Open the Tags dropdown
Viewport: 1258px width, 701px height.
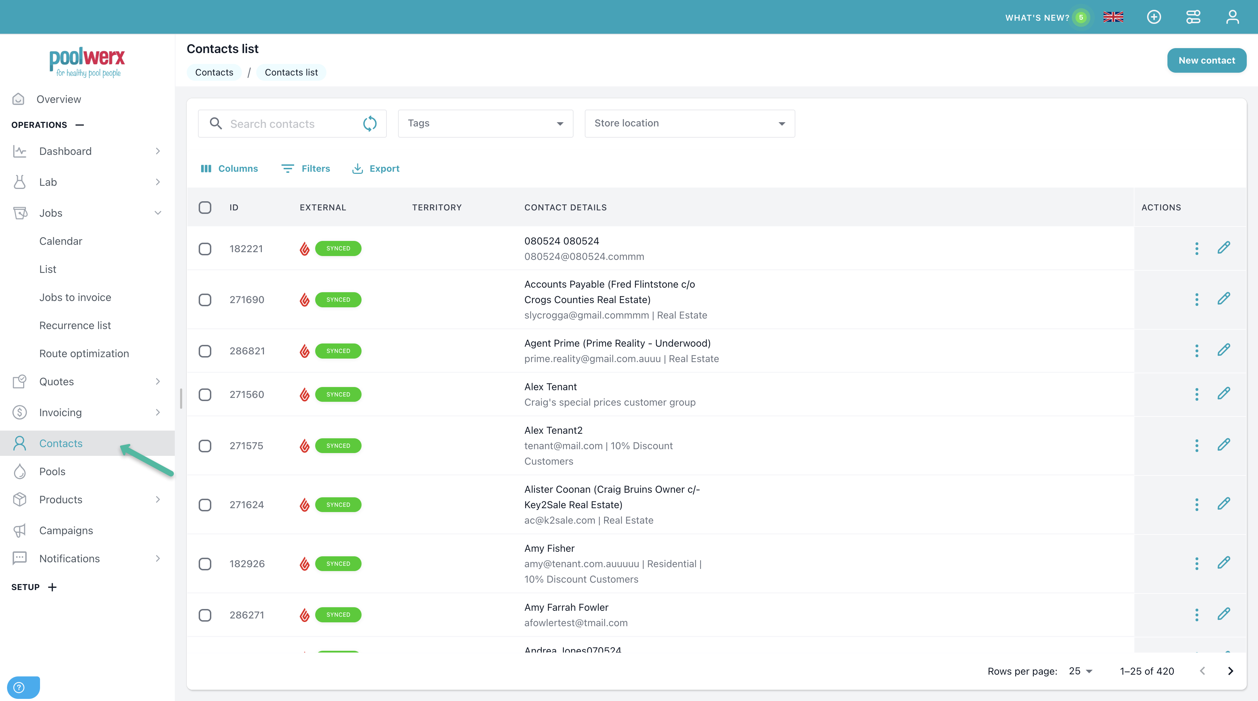[485, 124]
